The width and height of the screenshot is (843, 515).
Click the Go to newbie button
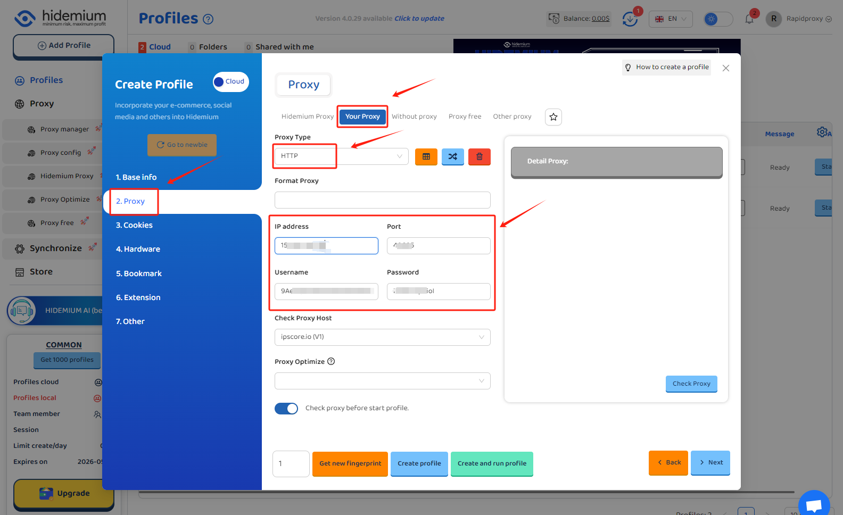[182, 145]
